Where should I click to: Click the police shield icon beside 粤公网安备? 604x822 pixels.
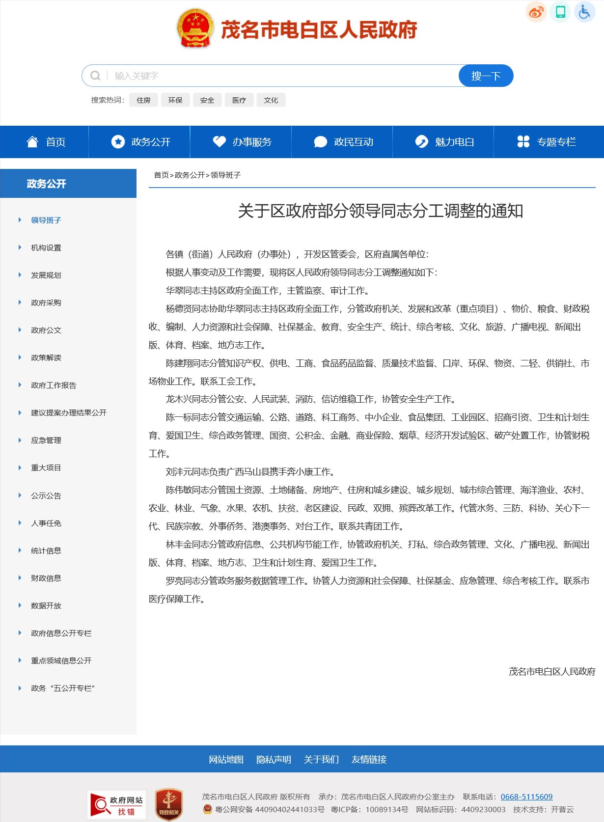click(208, 809)
